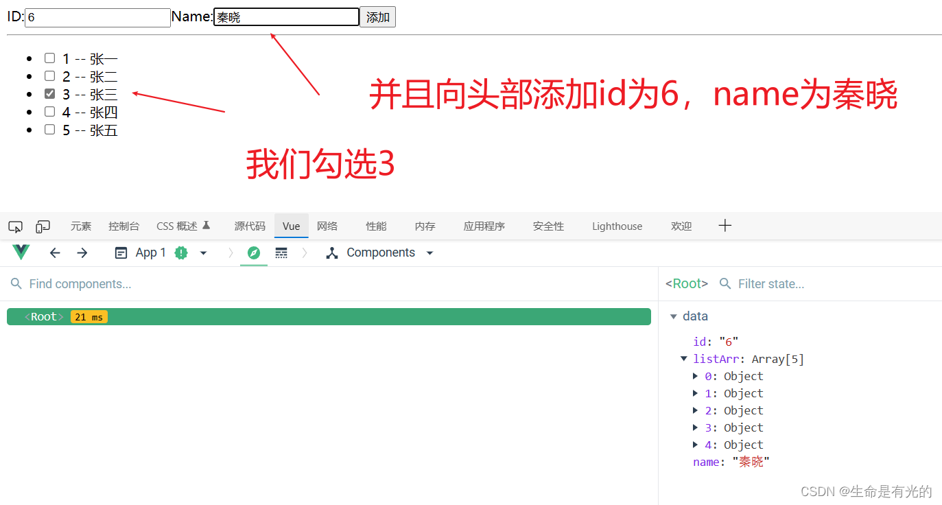Image resolution: width=942 pixels, height=505 pixels.
Task: Click the plus icon to add a DevTools tab
Action: pos(725,226)
